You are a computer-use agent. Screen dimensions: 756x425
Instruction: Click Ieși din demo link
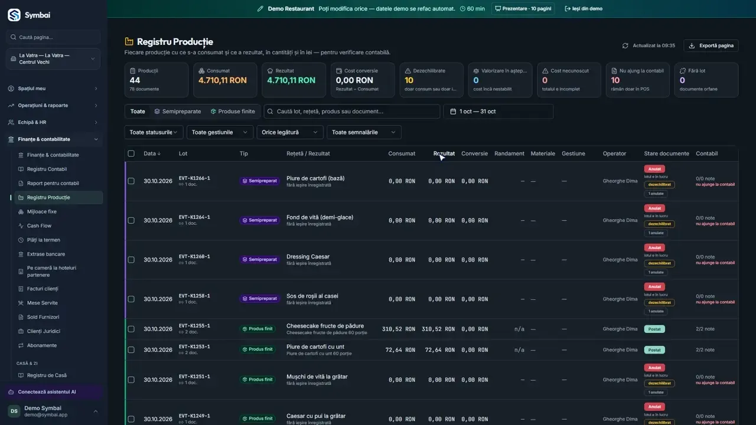584,9
